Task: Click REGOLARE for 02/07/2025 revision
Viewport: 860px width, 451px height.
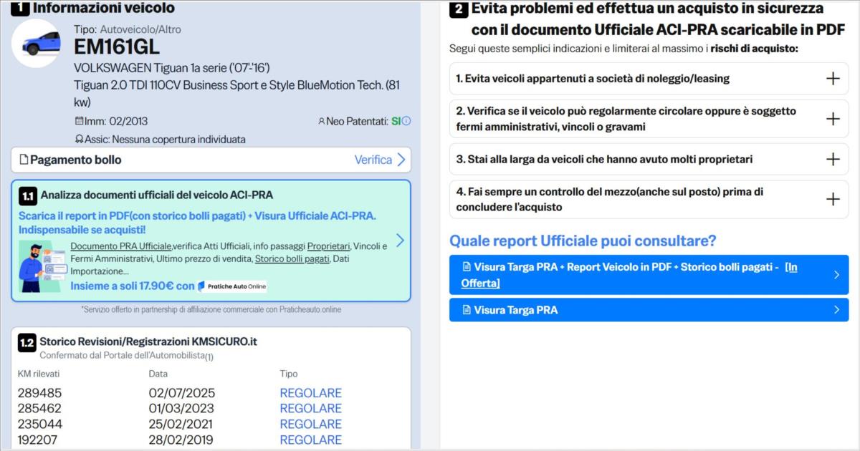Action: click(310, 393)
